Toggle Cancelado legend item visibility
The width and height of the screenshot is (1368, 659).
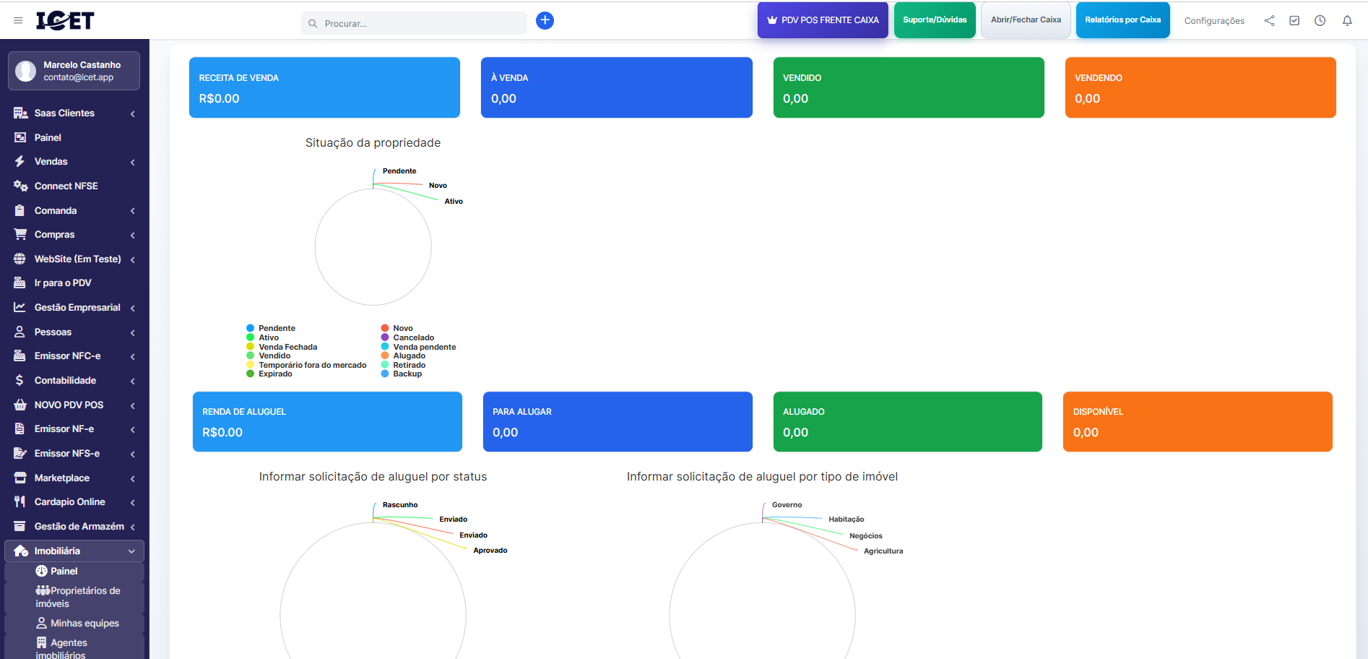coord(413,337)
